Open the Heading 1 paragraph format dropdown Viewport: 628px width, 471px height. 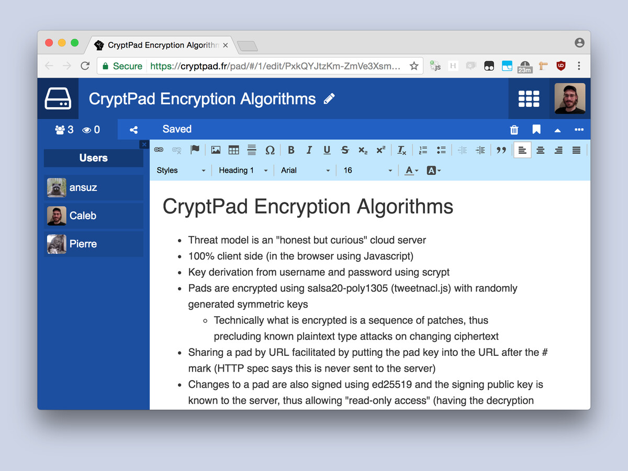(243, 170)
